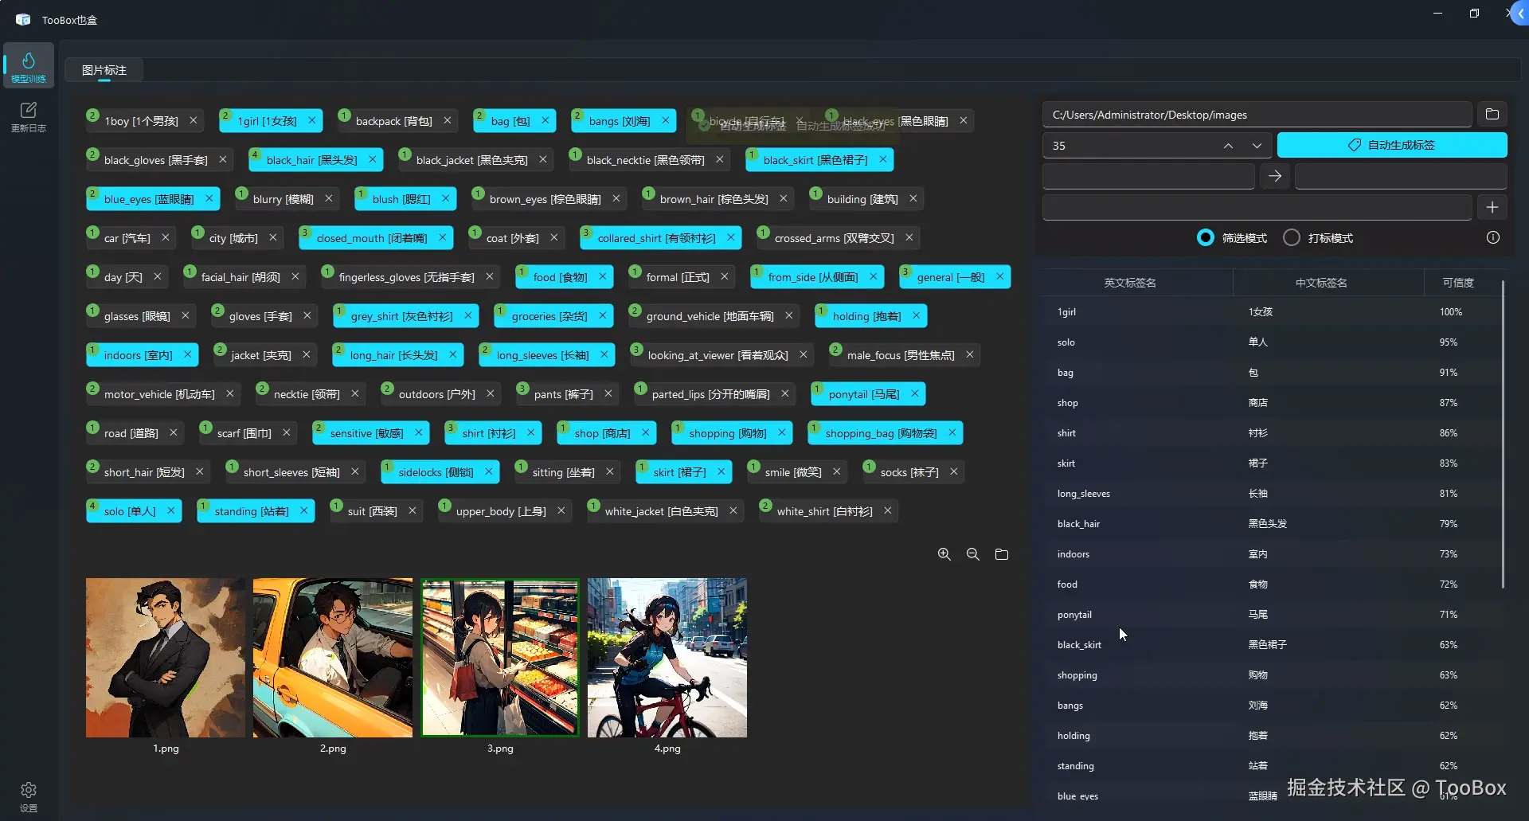The height and width of the screenshot is (821, 1529).
Task: Remove the black_gloves tag
Action: 222,160
